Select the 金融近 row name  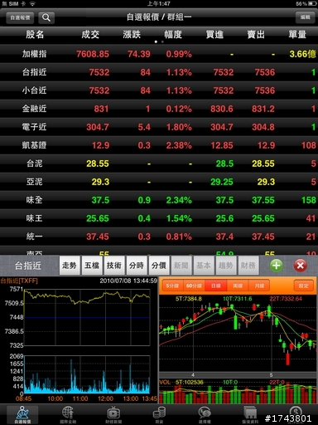point(34,109)
